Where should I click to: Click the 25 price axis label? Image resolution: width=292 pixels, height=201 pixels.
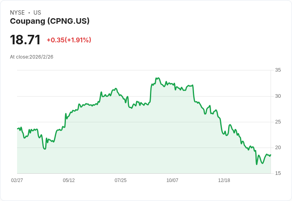click(278, 122)
